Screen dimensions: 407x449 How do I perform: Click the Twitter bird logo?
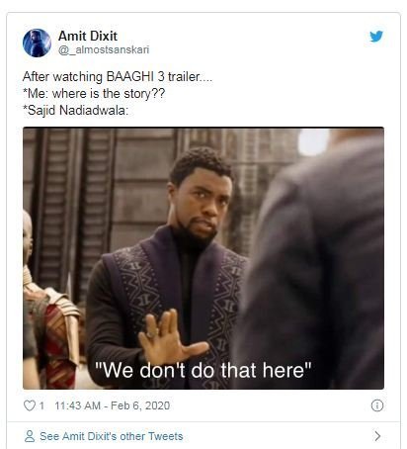pyautogui.click(x=376, y=37)
